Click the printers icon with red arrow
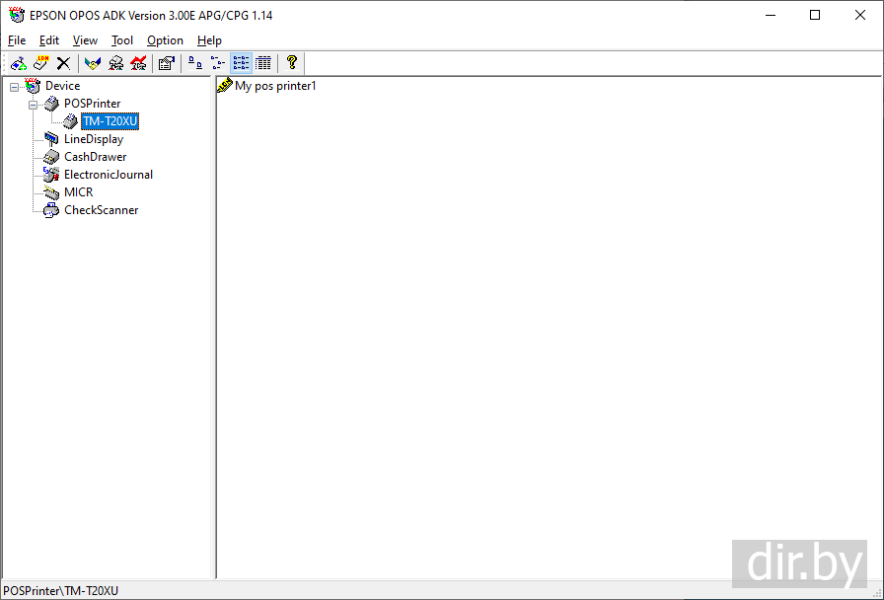 138,63
